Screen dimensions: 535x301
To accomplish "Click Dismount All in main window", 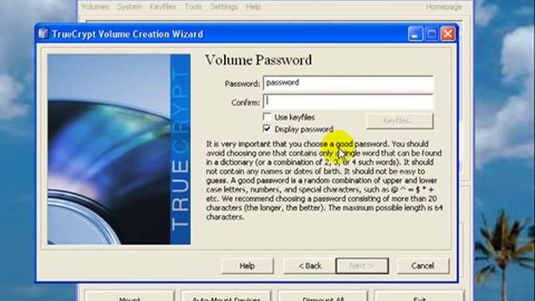I will [323, 296].
